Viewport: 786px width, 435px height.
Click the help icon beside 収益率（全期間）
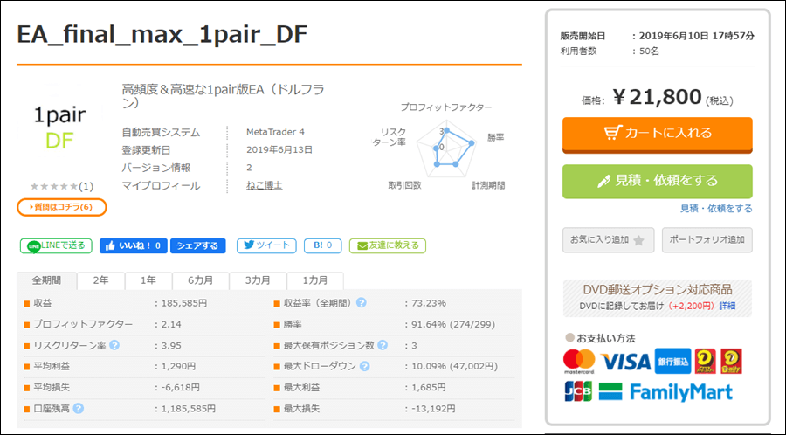click(x=361, y=303)
